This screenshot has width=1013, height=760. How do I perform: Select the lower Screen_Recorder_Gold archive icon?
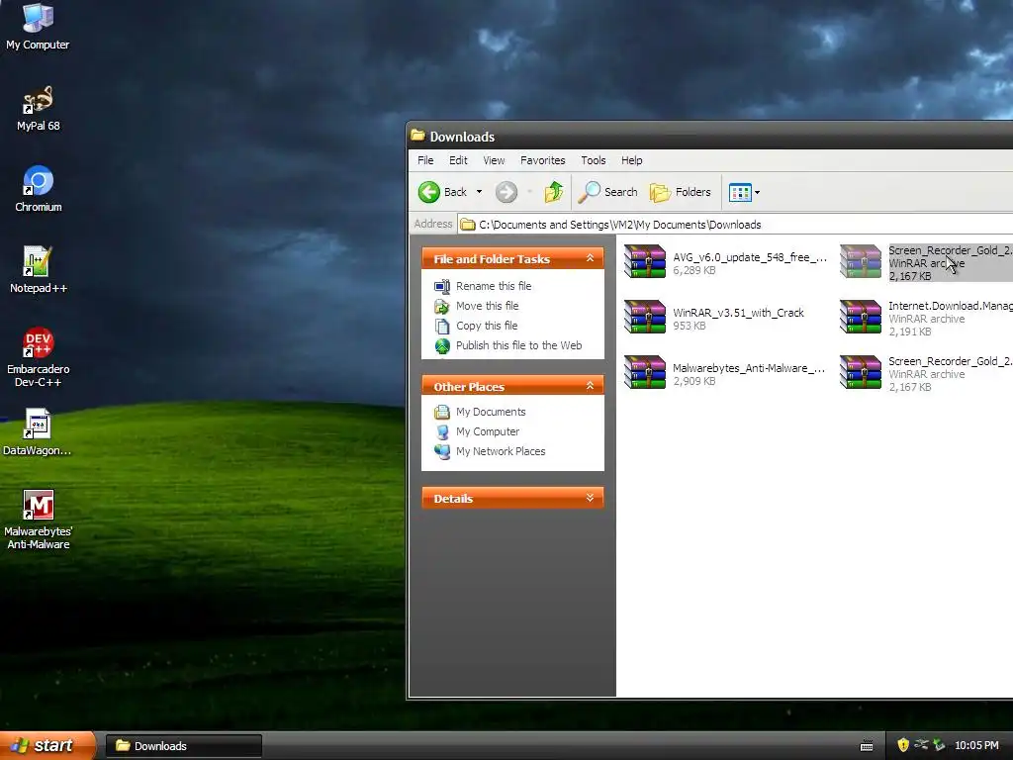tap(861, 372)
